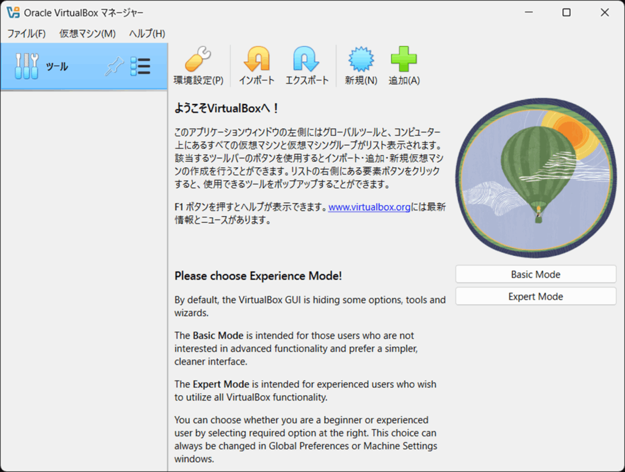
Task: Close the VirtualBox Manager window
Action: [x=605, y=12]
